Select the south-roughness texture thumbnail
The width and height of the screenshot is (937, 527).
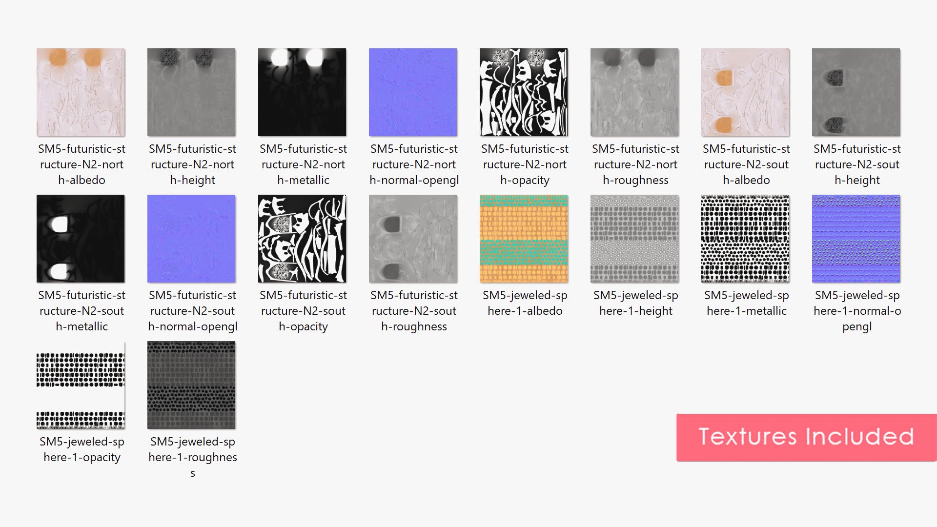(413, 239)
